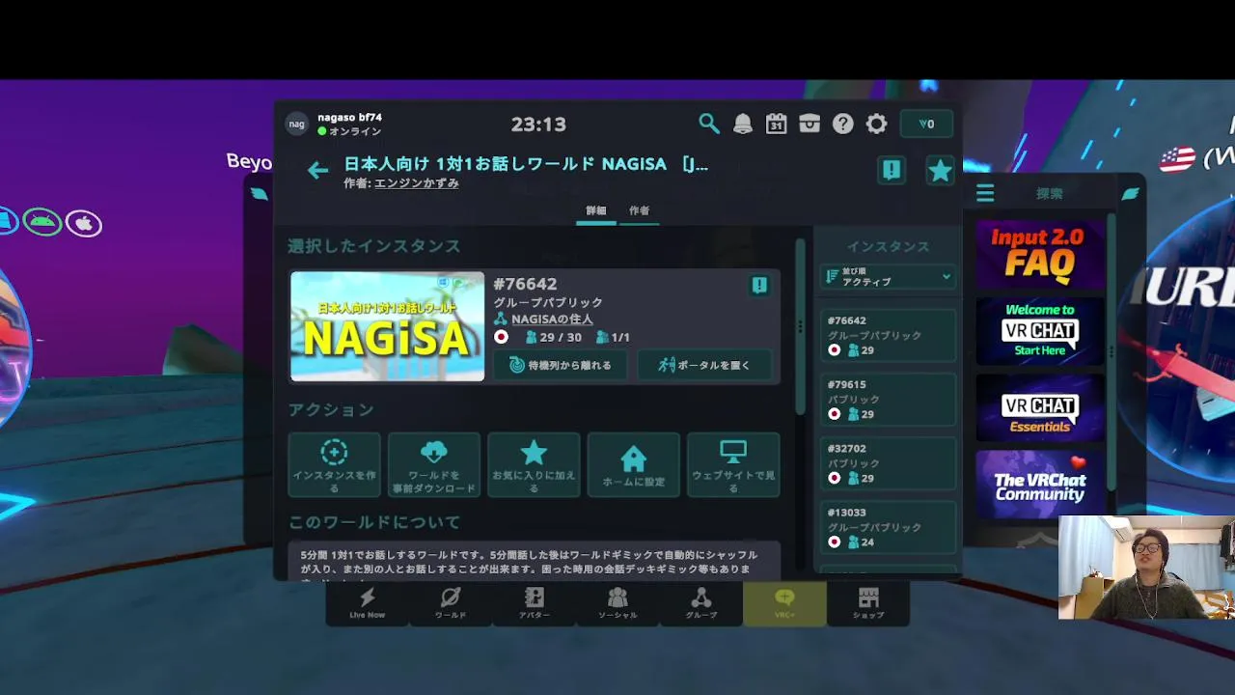Click the 29 / 30 player count
The image size is (1235, 695).
553,338
